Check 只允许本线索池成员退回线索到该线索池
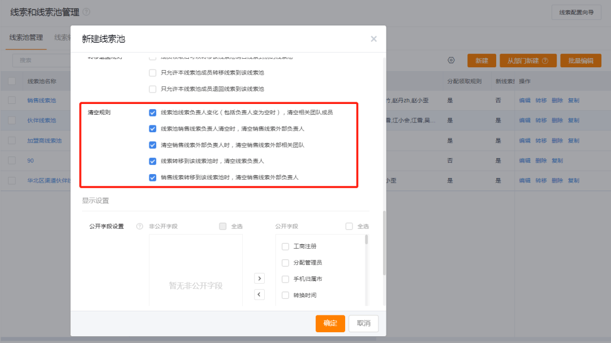 (x=152, y=89)
